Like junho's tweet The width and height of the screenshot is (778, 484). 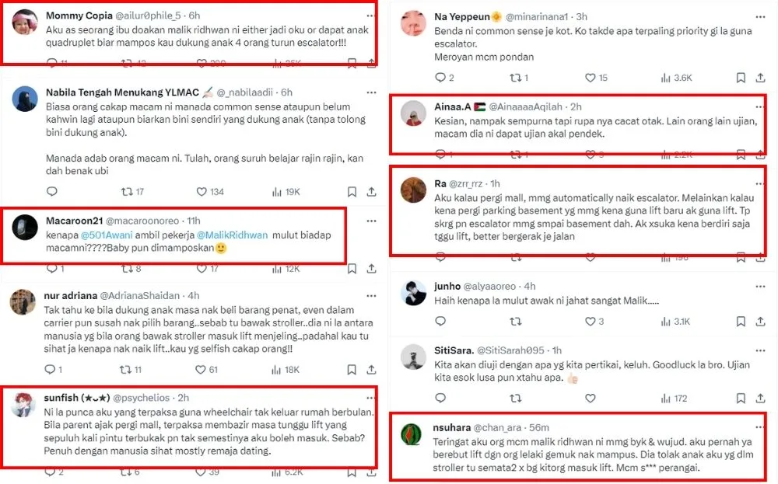point(591,322)
